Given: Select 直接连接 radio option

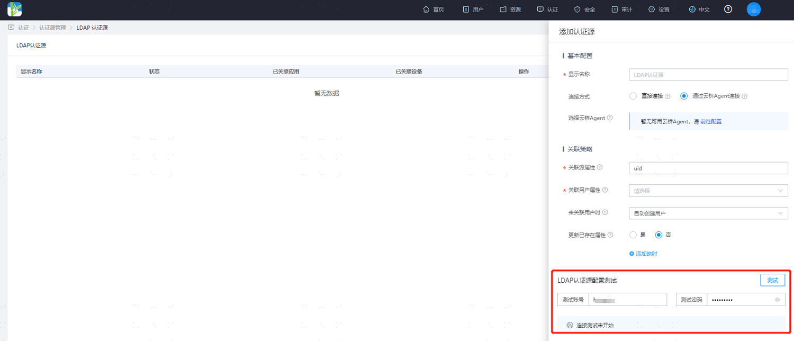Looking at the screenshot, I should (x=633, y=96).
